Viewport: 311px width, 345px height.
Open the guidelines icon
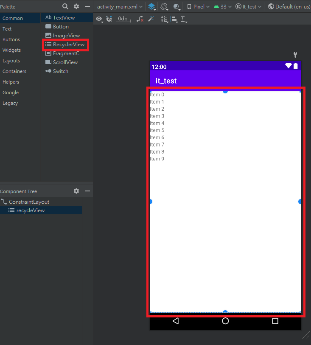tap(184, 19)
